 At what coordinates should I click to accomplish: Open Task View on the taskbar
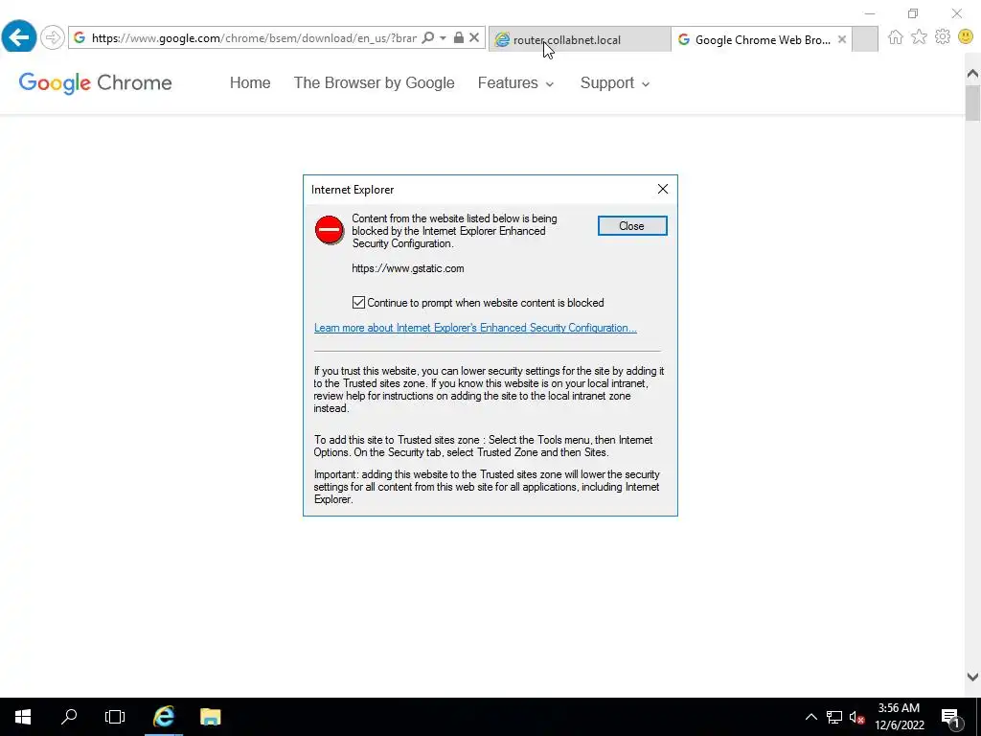point(115,717)
